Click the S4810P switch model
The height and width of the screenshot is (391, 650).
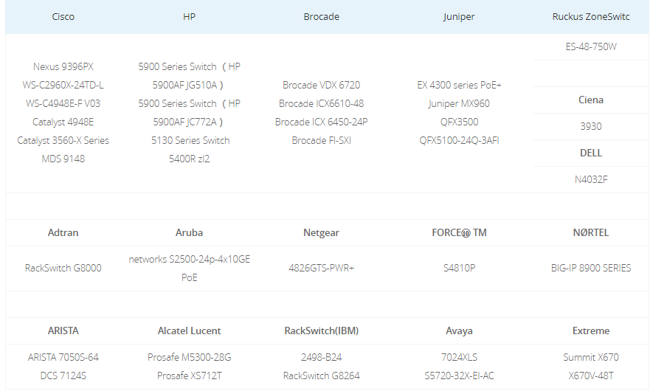coord(459,268)
